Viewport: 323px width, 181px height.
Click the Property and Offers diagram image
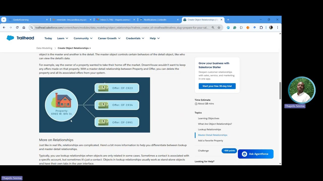(95, 105)
